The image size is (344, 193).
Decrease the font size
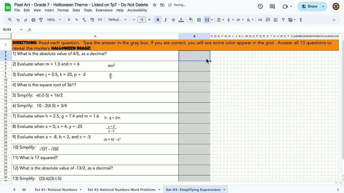point(134,20)
